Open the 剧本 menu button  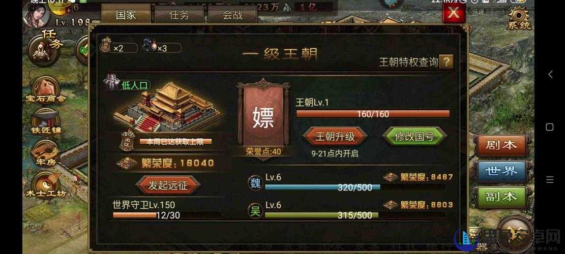(501, 145)
